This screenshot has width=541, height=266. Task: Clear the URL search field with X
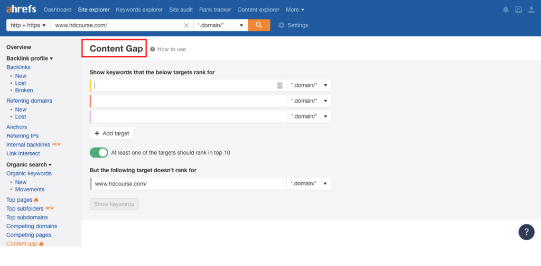pos(186,25)
